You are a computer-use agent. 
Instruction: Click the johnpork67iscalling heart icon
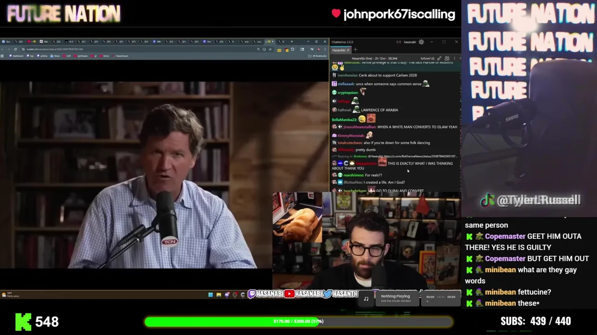click(336, 14)
